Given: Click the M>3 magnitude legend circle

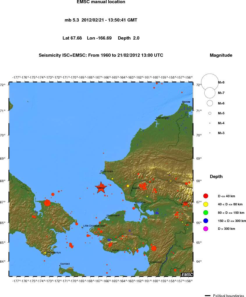Looking at the screenshot, I should (210, 133).
